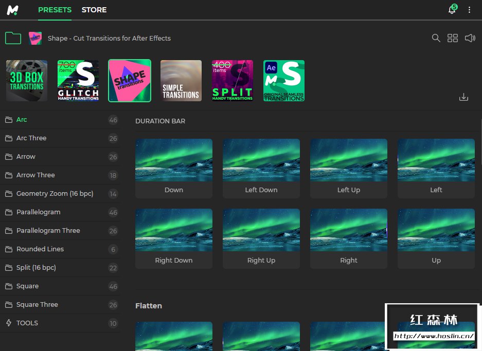Switch to the STORE tab
The image size is (482, 351).
94,10
